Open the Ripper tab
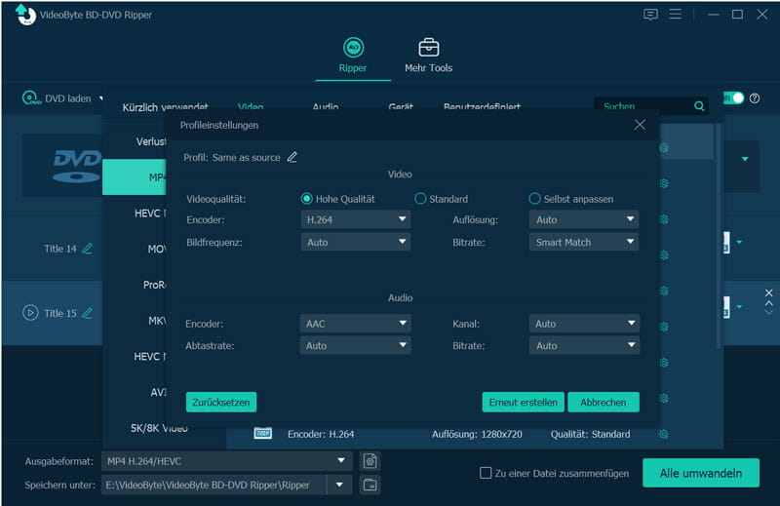Screen dimensions: 780x506 point(353,56)
